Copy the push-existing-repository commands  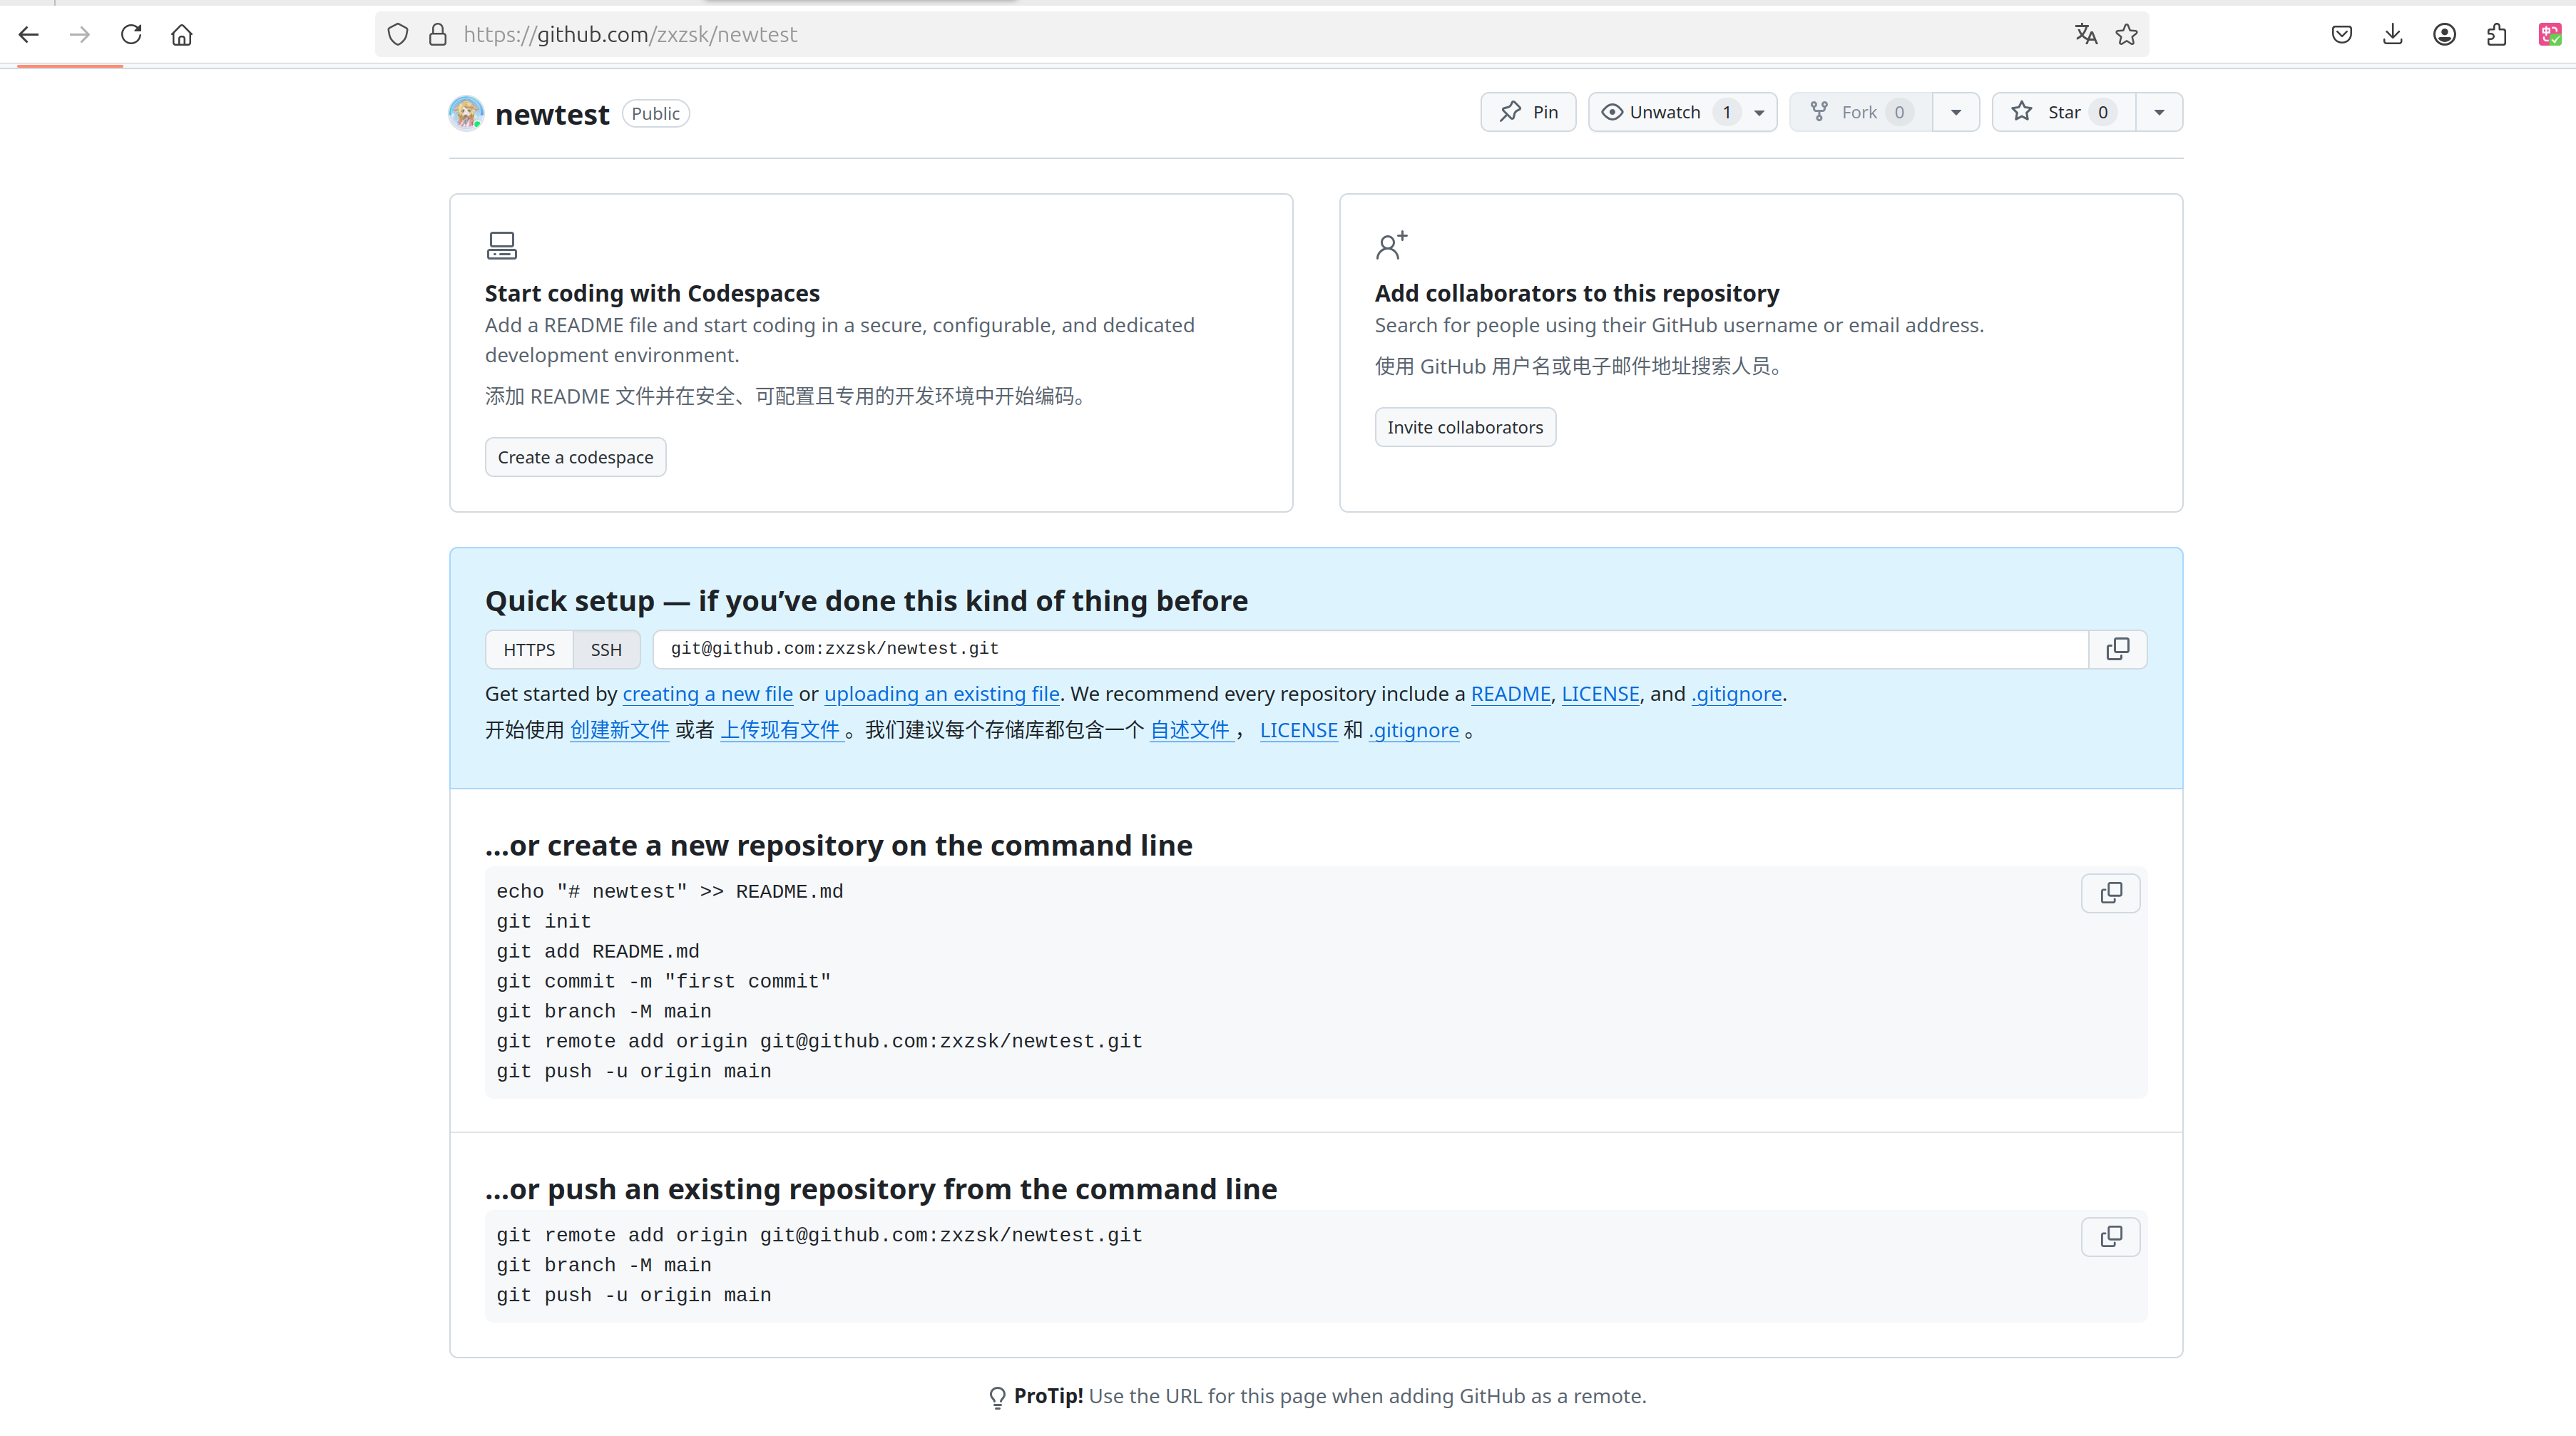coord(2110,1237)
